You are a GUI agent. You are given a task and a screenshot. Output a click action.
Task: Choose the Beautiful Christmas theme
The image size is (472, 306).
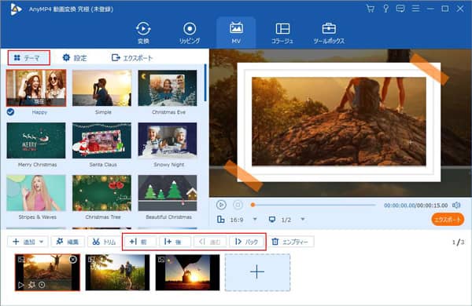(168, 193)
